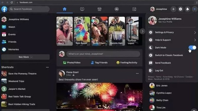The height and width of the screenshot is (111, 198).
Task: Select the Home tab icon
Action: point(65,9)
